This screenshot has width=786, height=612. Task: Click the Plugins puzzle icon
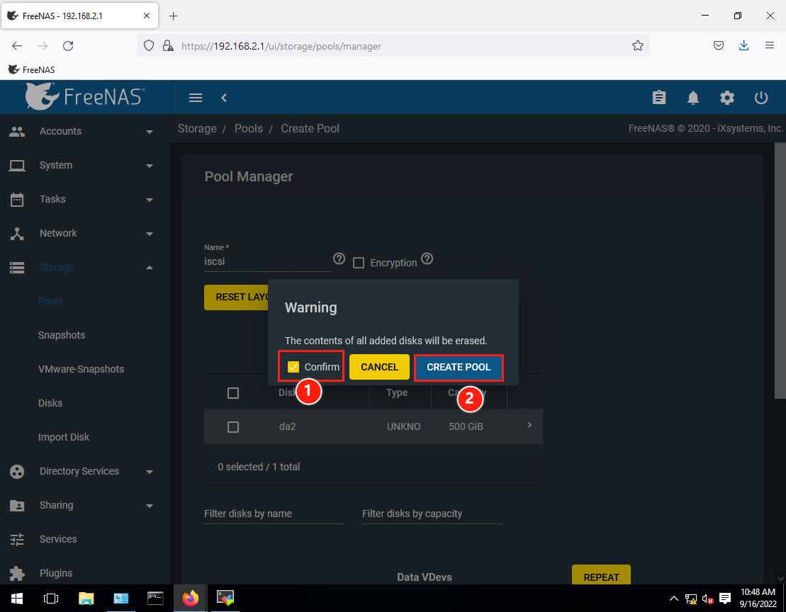[x=17, y=574]
